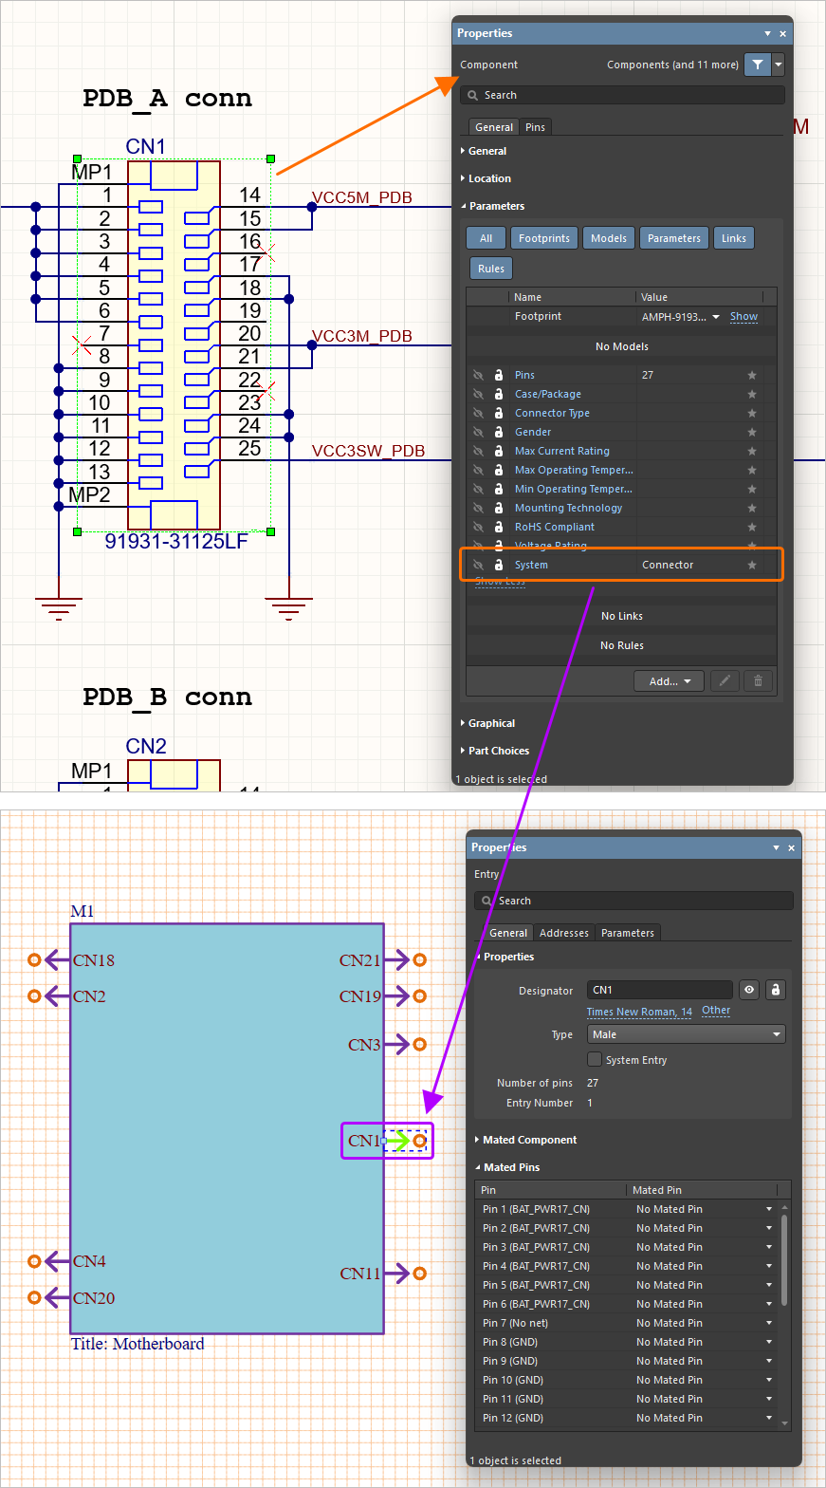This screenshot has height=1488, width=826.
Task: Toggle Designator visibility eye button
Action: (749, 990)
